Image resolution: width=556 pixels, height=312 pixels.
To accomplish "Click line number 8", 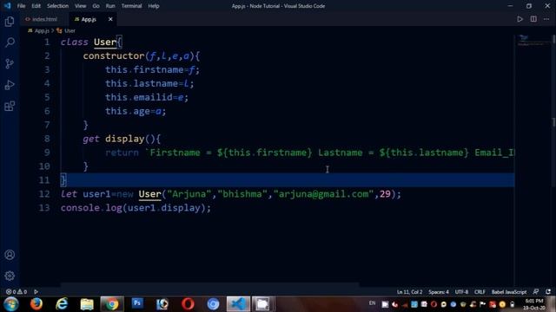I will [x=47, y=139].
